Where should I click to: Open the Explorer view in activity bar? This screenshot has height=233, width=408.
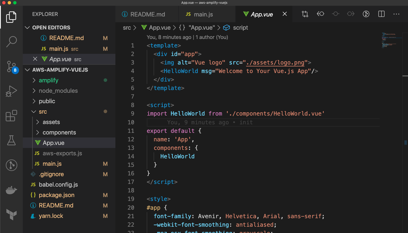pos(11,17)
